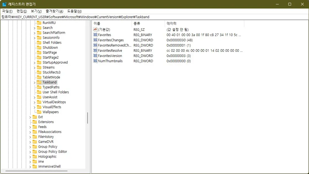Expand the Streams key
Image resolution: width=309 pixels, height=174 pixels.
point(34,67)
